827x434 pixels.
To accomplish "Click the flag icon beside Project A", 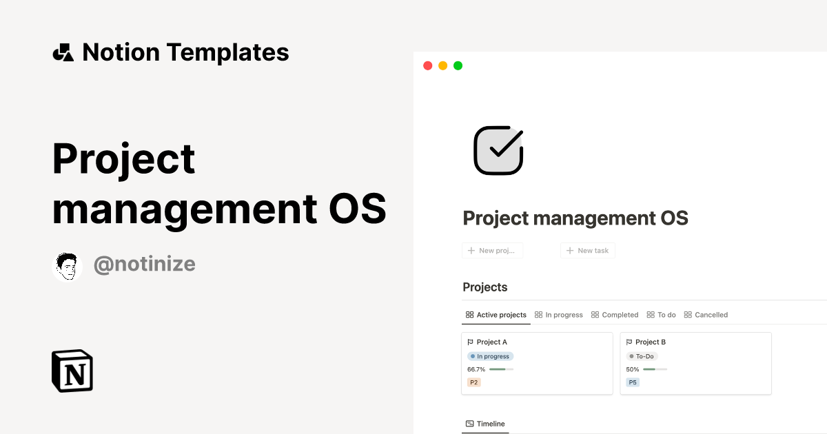I will pos(471,342).
